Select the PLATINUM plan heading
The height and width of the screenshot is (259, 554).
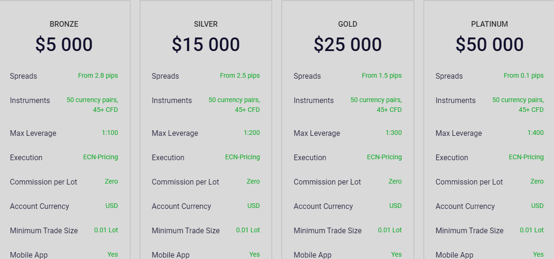(x=489, y=24)
